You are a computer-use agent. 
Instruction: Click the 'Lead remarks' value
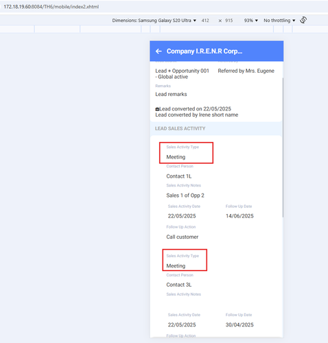[171, 94]
